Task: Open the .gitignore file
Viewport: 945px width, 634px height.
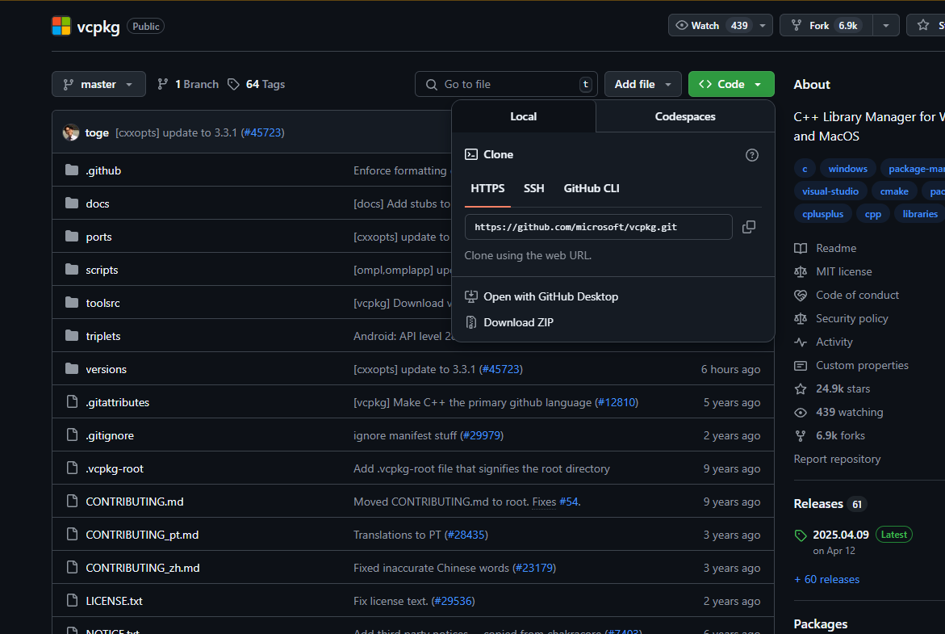Action: click(110, 435)
